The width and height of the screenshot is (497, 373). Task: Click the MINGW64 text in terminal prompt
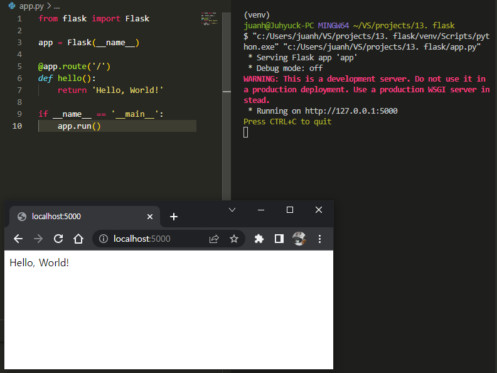[333, 25]
